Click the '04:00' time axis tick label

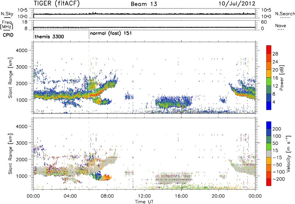70,196
